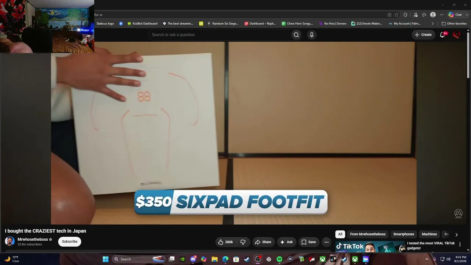The width and height of the screenshot is (471, 265).
Task: Open KickBot Dashboard favorite
Action: pos(142,24)
